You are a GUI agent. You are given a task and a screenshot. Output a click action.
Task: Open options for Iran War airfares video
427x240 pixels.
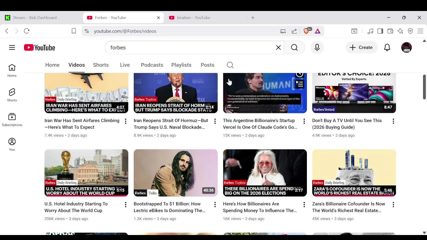pos(125,121)
